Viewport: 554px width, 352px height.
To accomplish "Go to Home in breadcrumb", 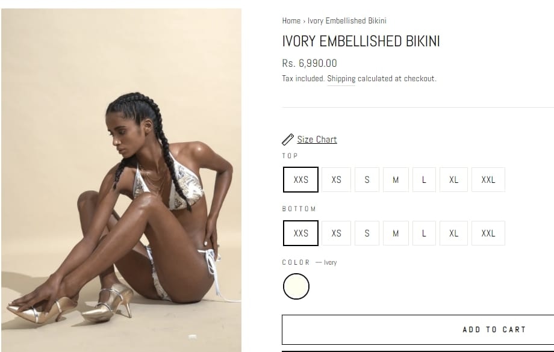I will 291,21.
